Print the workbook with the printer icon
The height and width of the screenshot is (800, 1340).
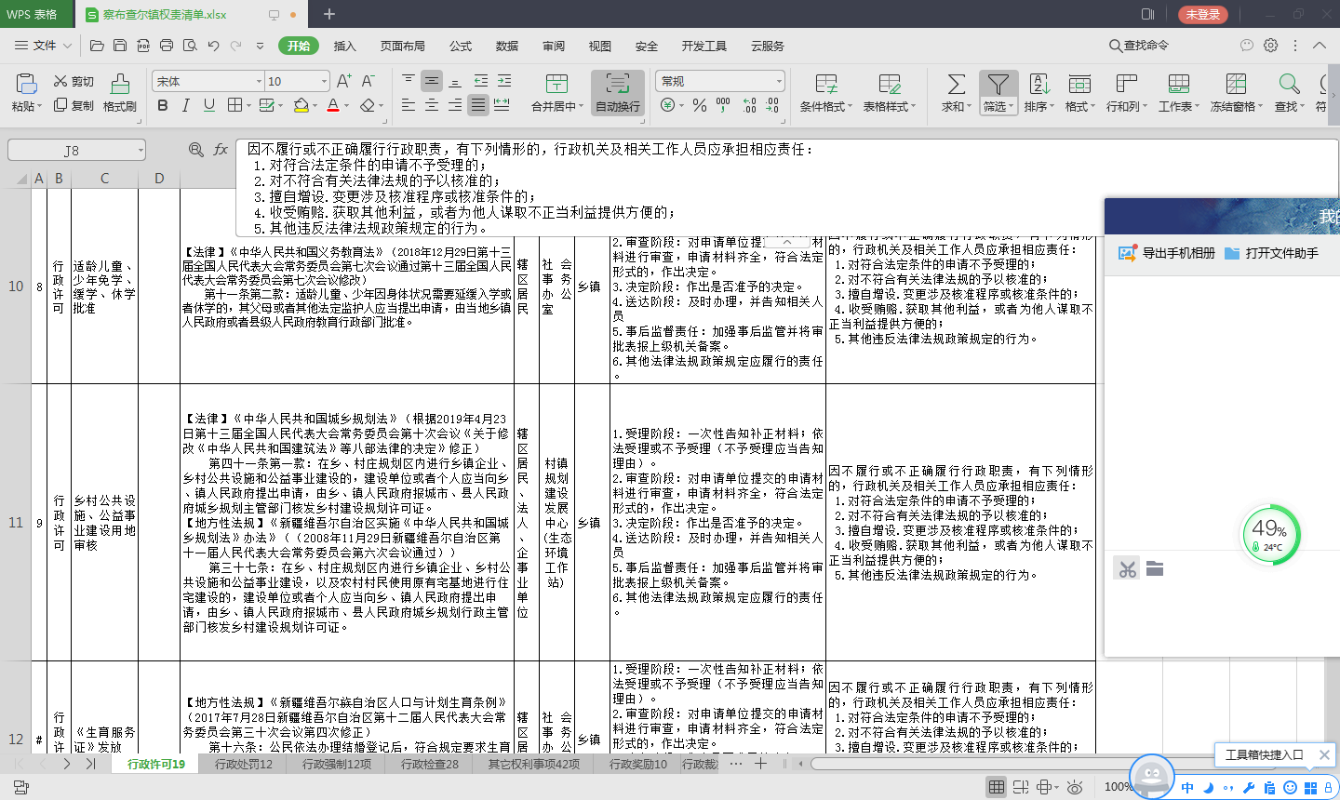tap(167, 46)
